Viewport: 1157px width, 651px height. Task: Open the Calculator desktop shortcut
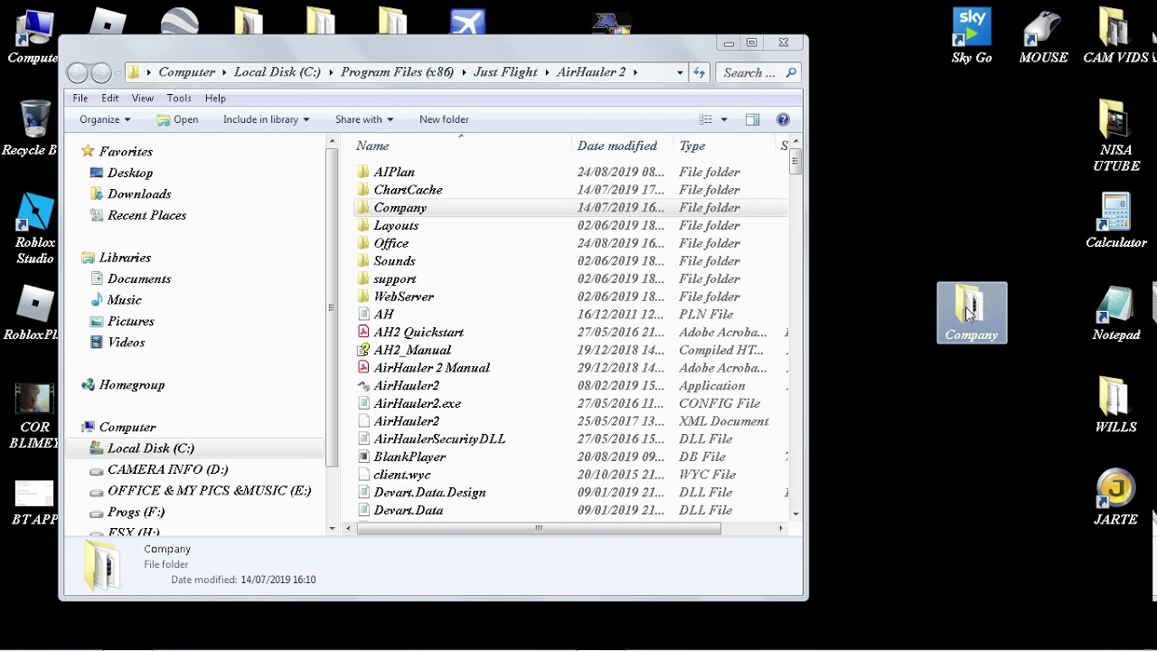(x=1116, y=221)
